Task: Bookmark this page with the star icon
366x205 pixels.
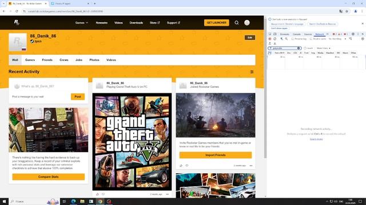Action: pyautogui.click(x=347, y=11)
